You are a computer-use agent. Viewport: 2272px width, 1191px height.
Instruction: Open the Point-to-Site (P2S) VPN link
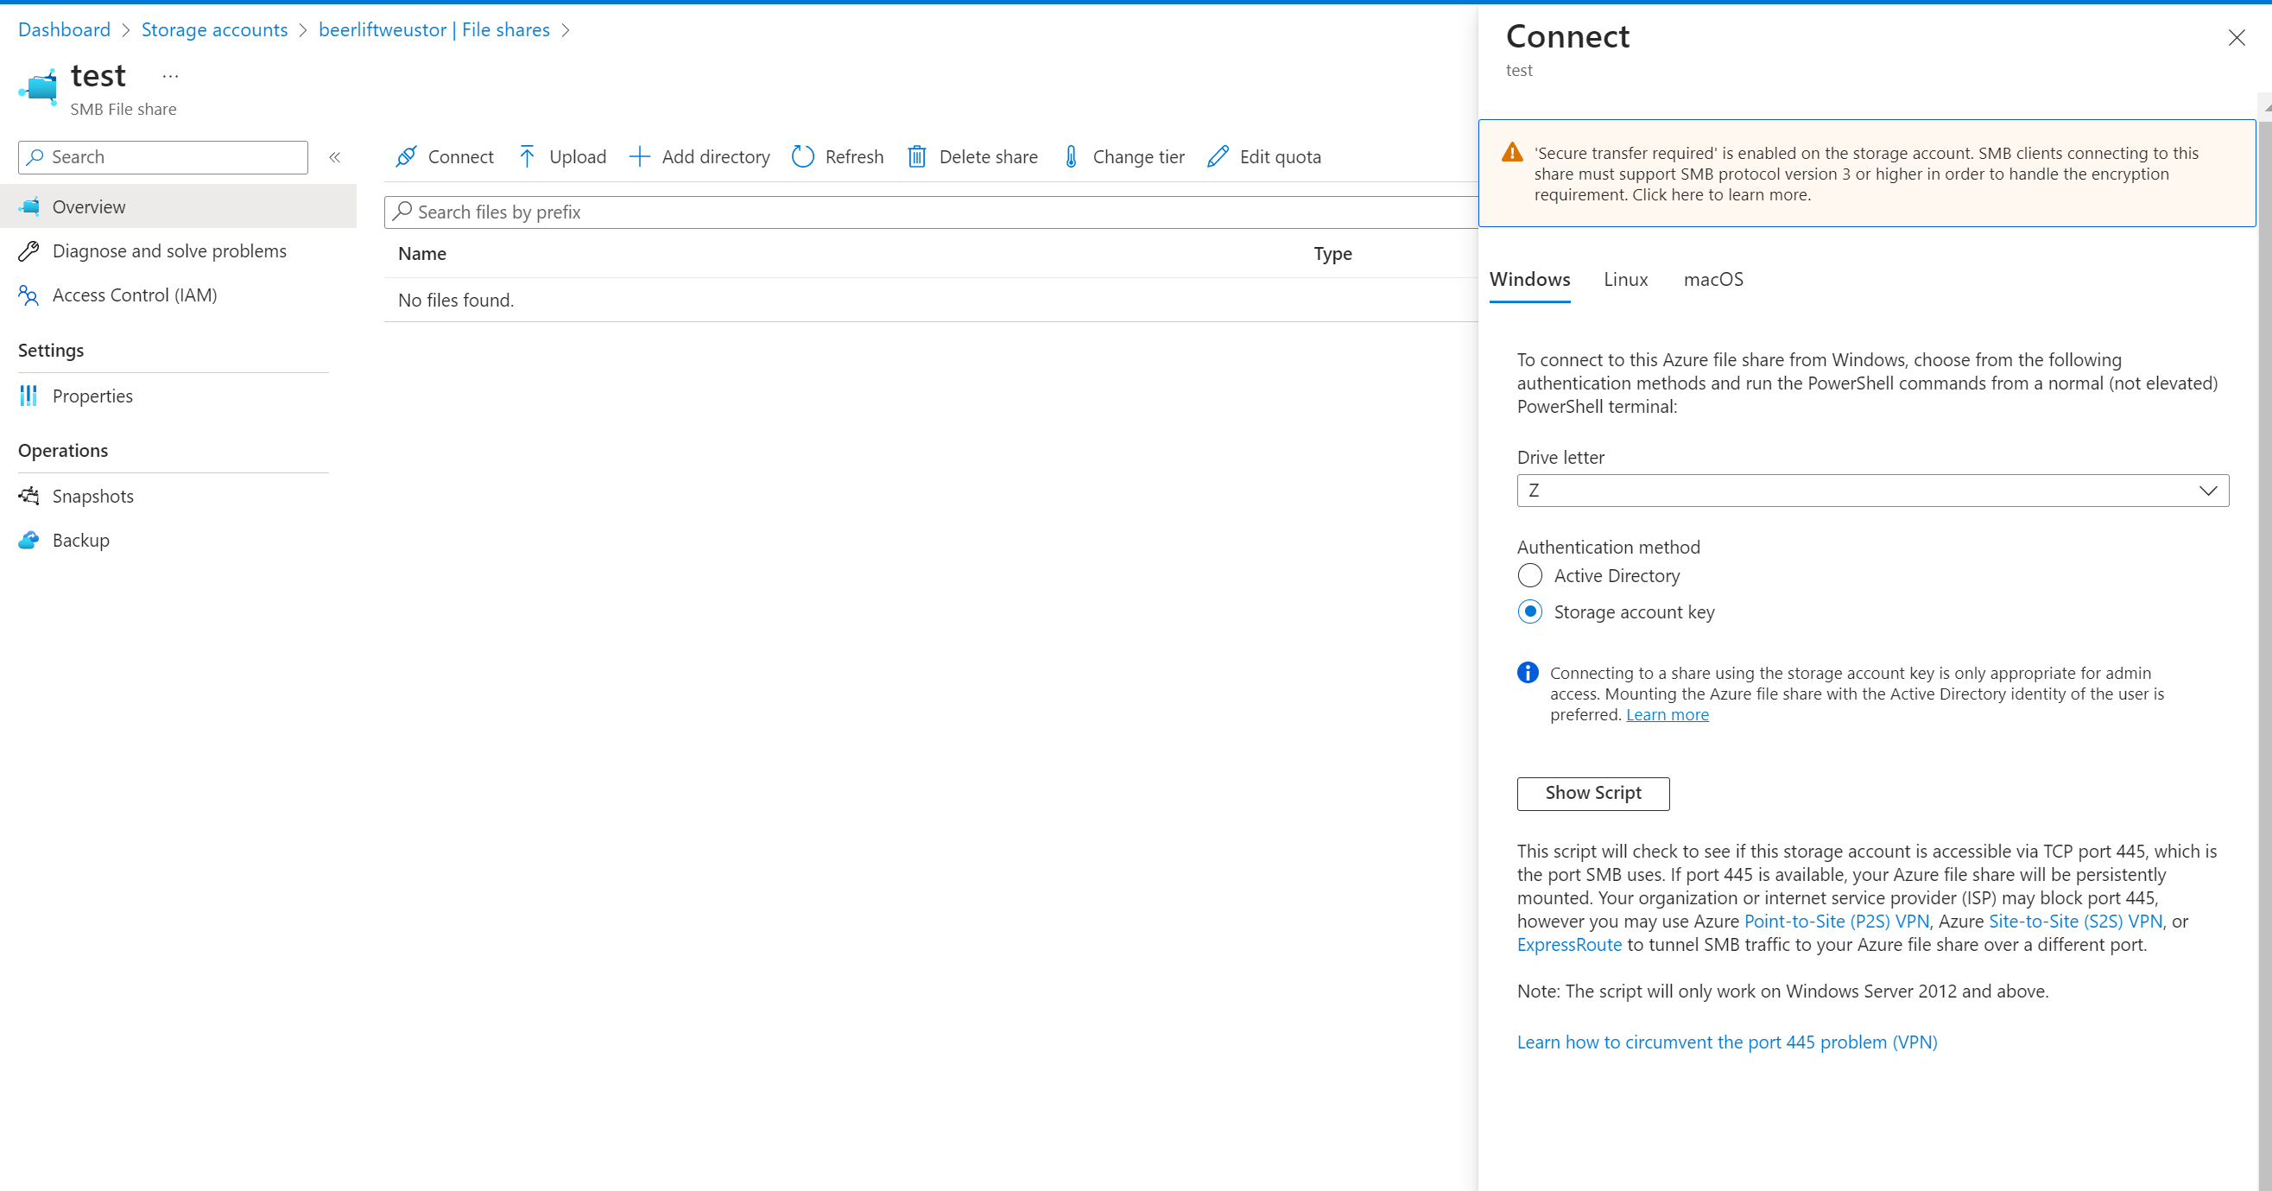1837,921
